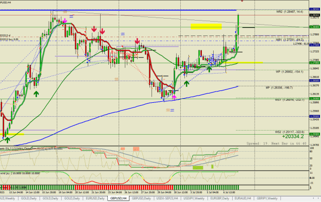321x202 pixels.
Task: Open the GBPUSD,Daily chart tab
Action: point(141,198)
